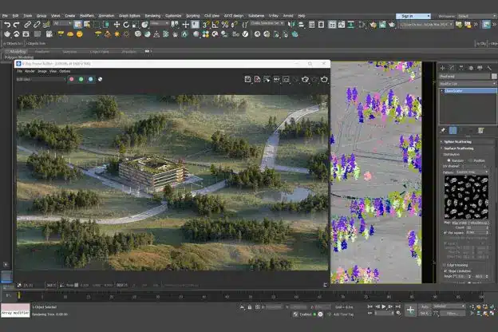Click Go to End playback button
498x332 pixels.
[x=397, y=306]
